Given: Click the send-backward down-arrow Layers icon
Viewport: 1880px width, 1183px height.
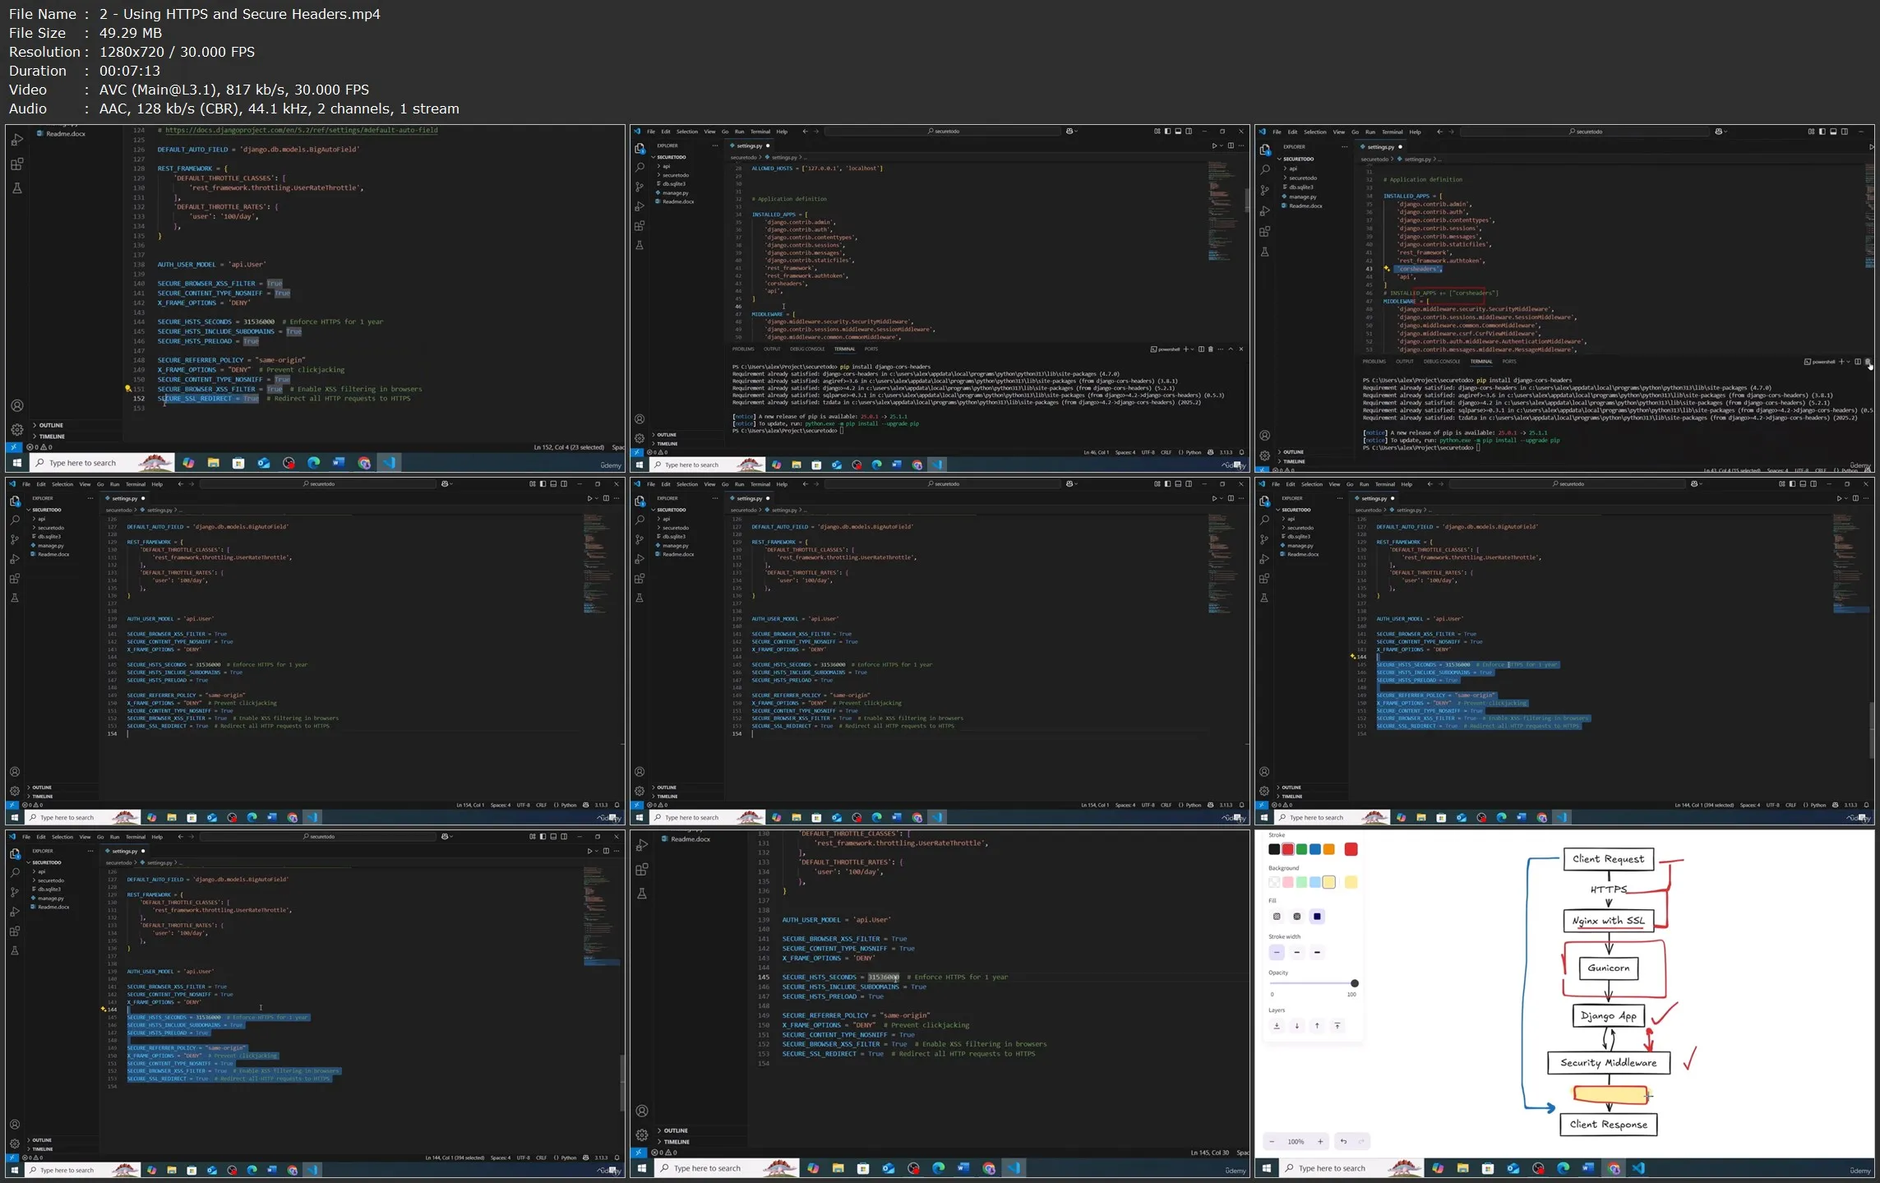Looking at the screenshot, I should pos(1297,1026).
